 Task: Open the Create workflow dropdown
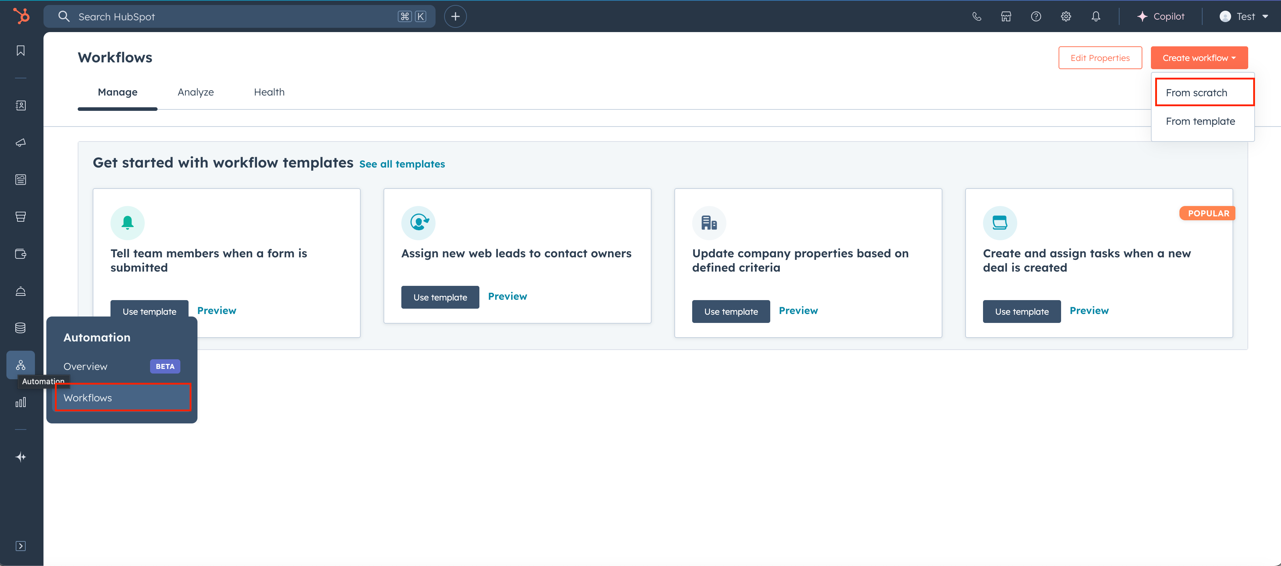pyautogui.click(x=1199, y=58)
